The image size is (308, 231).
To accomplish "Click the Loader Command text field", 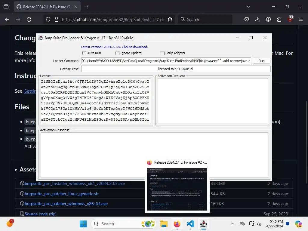I will [166, 61].
